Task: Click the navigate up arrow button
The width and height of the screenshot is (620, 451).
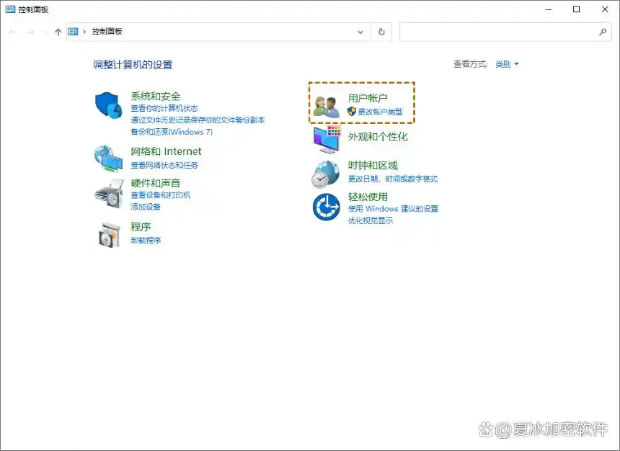Action: 57,31
